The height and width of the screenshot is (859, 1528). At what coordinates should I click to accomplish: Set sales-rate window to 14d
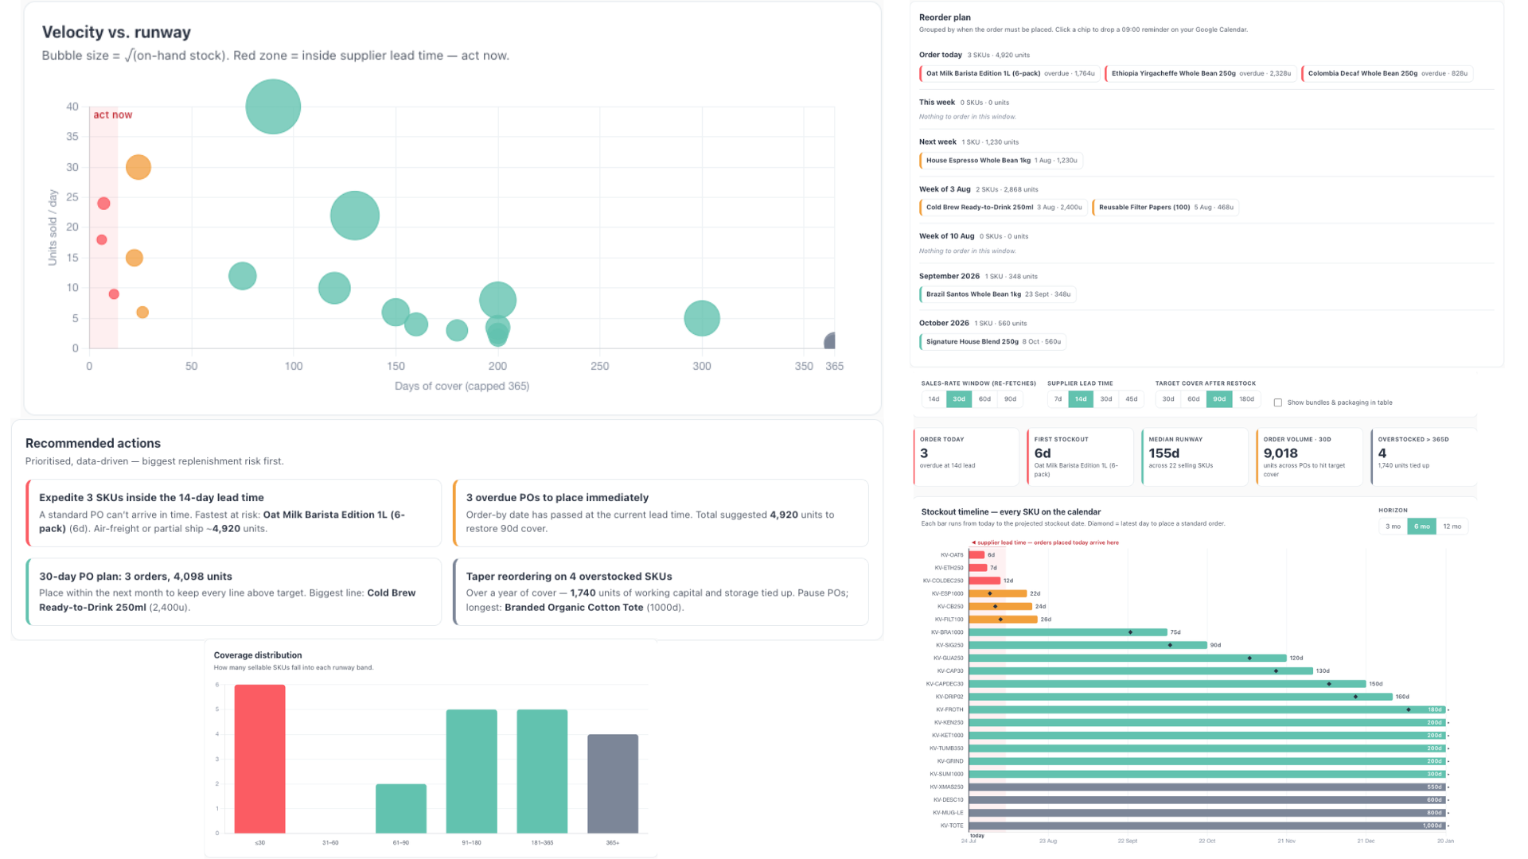coord(934,399)
